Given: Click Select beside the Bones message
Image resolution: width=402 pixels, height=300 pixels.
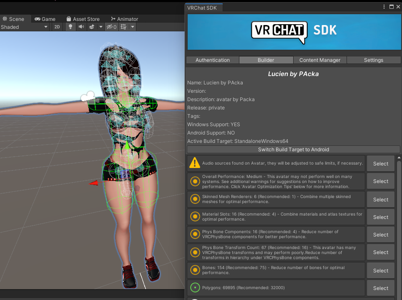Looking at the screenshot, I should pos(381,271).
